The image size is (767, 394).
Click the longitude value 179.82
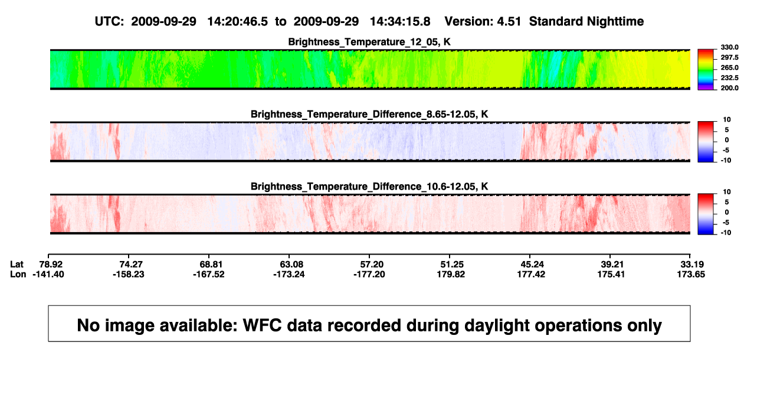(452, 274)
